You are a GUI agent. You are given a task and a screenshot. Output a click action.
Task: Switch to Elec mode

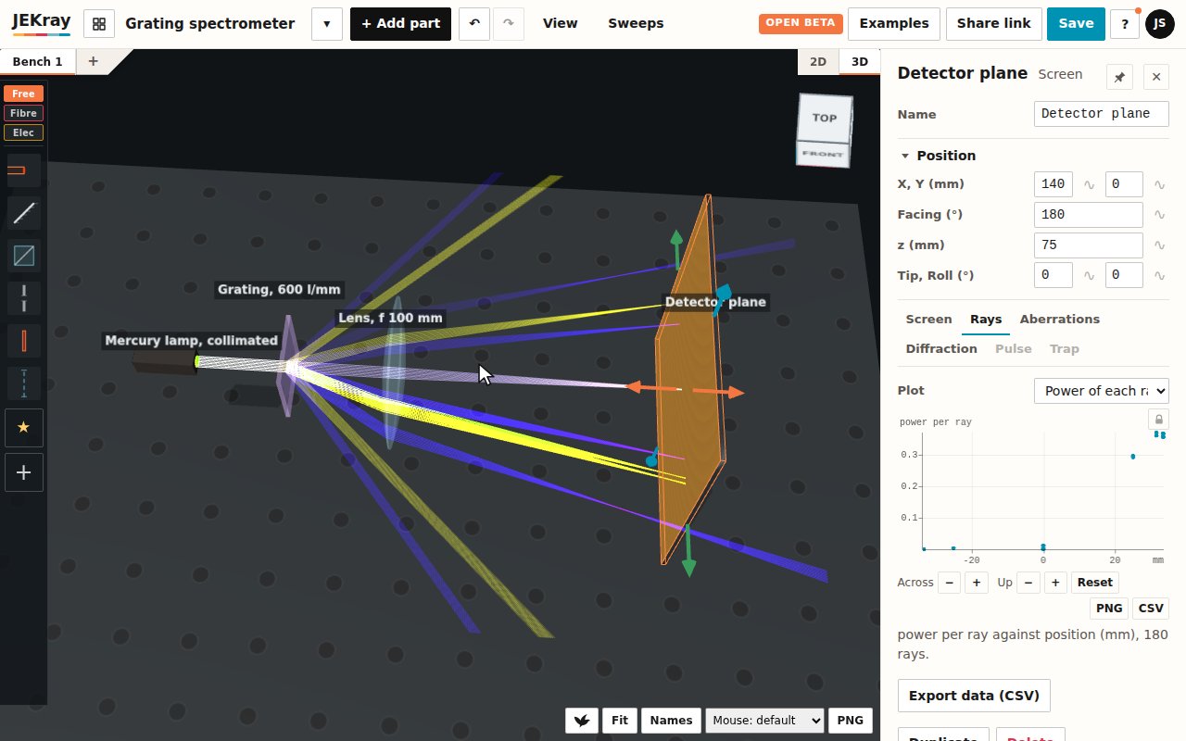[23, 132]
